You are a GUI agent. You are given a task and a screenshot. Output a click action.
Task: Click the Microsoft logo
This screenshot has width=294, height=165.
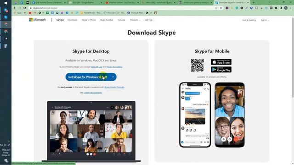(x=37, y=20)
